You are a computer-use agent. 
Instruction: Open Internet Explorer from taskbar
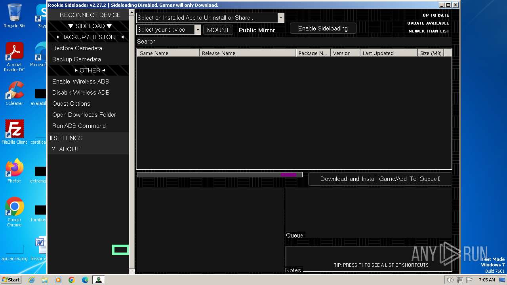click(31, 280)
